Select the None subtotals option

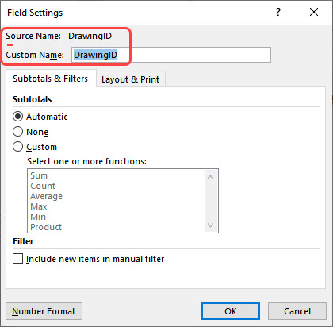coord(17,132)
